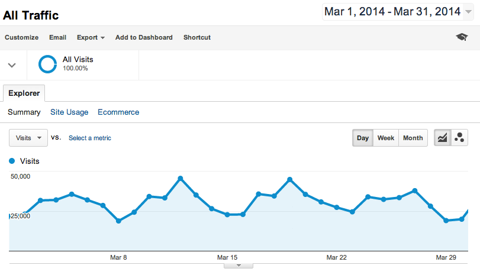Click the peak data point before Mar 15
The image size is (480, 278).
(x=181, y=178)
